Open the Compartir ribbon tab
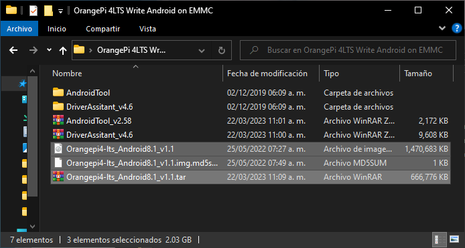 point(103,29)
